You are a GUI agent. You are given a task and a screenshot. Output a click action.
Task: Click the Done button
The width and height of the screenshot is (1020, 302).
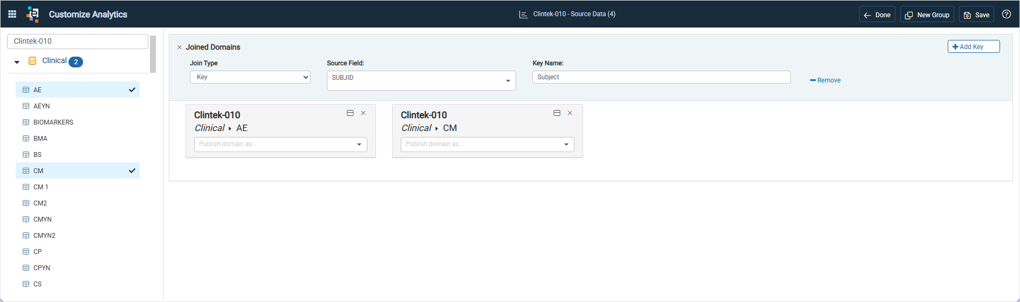coord(877,15)
